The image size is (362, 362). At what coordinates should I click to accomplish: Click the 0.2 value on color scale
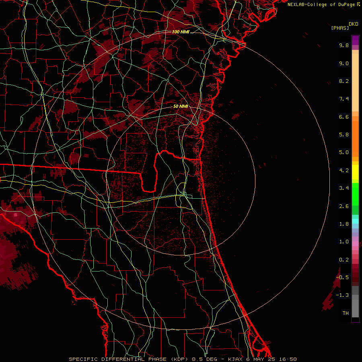344,260
